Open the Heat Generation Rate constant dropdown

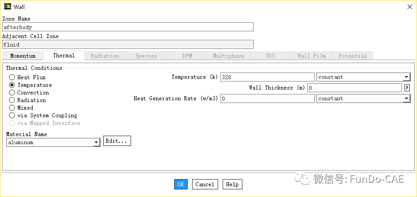363,98
